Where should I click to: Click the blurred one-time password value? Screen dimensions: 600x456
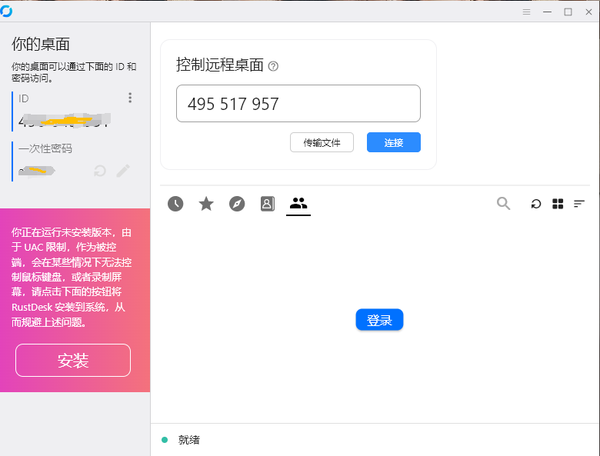[x=37, y=171]
